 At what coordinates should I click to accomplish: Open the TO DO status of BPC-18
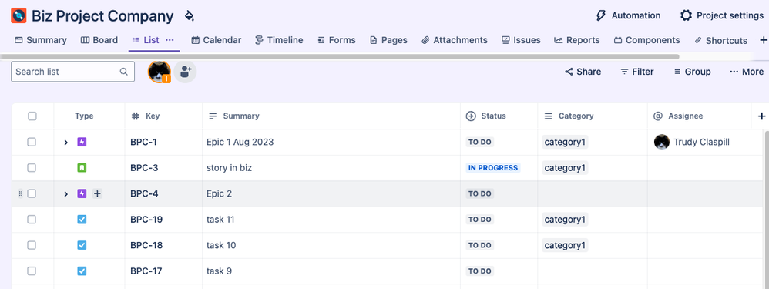point(479,245)
